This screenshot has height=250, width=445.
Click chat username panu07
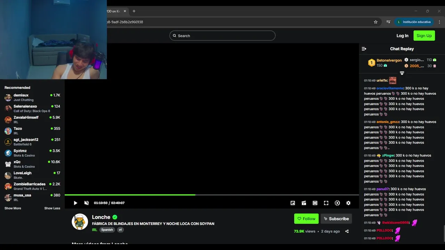click(382, 189)
